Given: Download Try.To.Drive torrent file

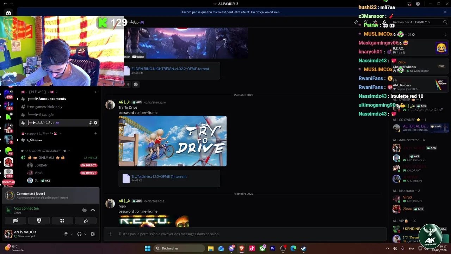Looking at the screenshot, I should 159,176.
